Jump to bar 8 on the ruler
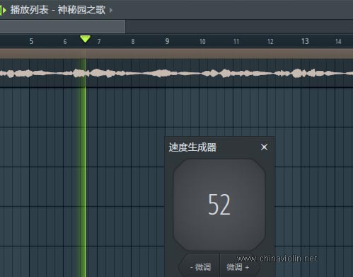 tap(133, 42)
